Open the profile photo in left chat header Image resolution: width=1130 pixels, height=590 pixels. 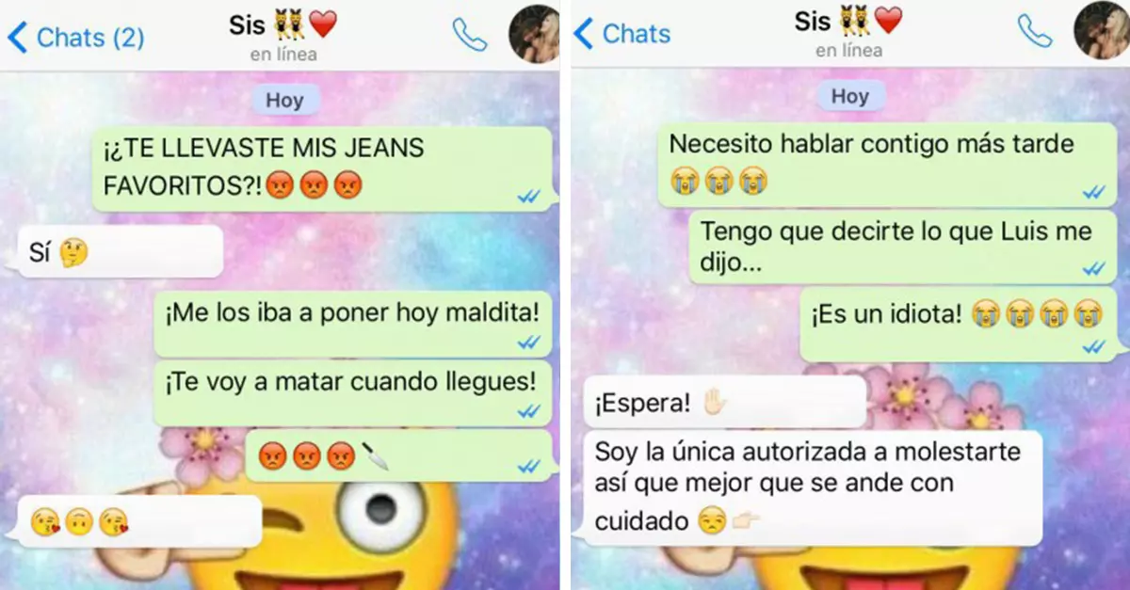tap(534, 33)
